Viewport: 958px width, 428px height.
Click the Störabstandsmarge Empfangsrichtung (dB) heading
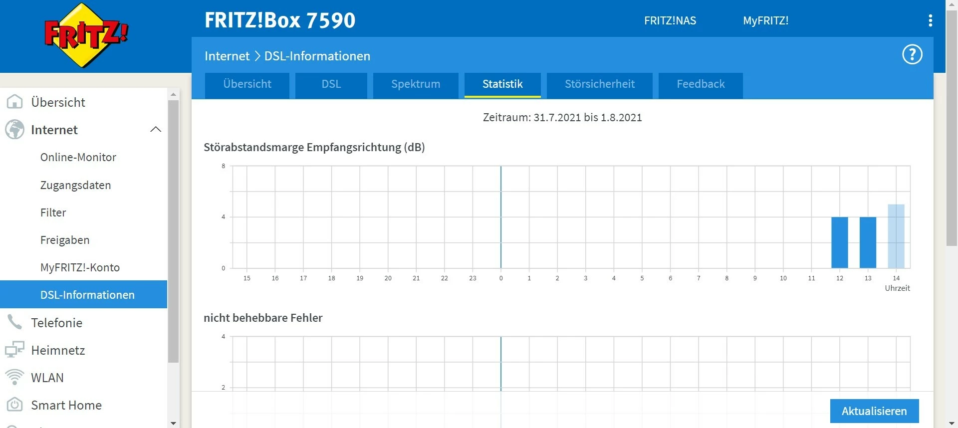tap(314, 147)
